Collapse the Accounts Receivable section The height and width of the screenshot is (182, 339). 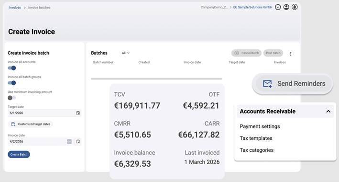(328, 112)
